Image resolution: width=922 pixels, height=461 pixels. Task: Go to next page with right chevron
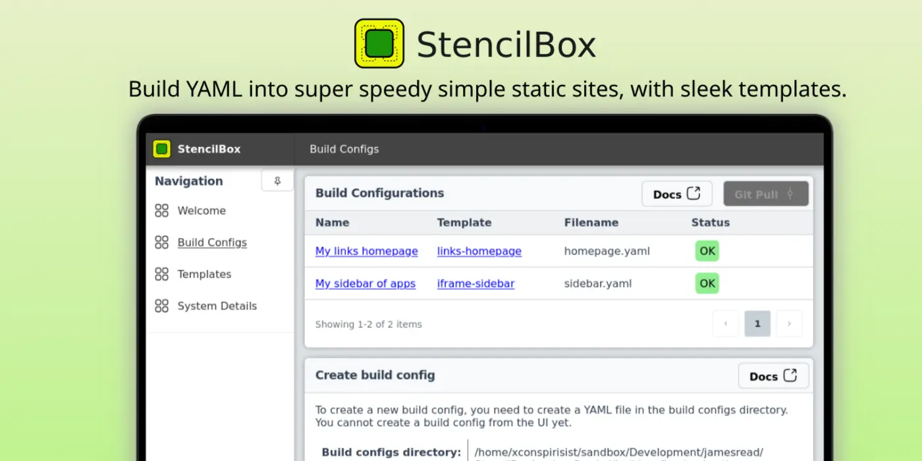click(790, 323)
